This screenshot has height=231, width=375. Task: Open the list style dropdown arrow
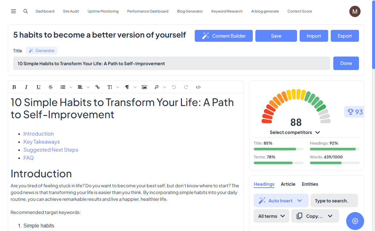[x=71, y=87]
